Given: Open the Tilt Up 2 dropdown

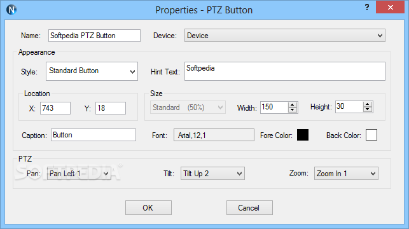Looking at the screenshot, I should [x=212, y=174].
